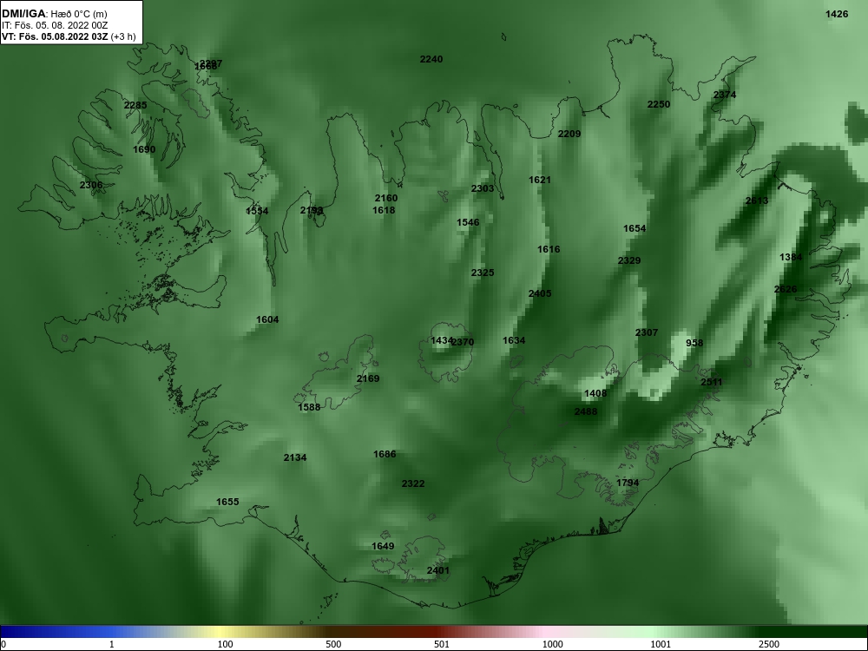Viewport: 868px width, 651px height.
Task: Click the 1621 map value
Action: [540, 180]
